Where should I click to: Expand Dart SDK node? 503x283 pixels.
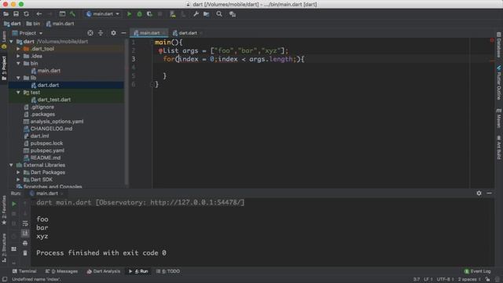[x=18, y=180]
